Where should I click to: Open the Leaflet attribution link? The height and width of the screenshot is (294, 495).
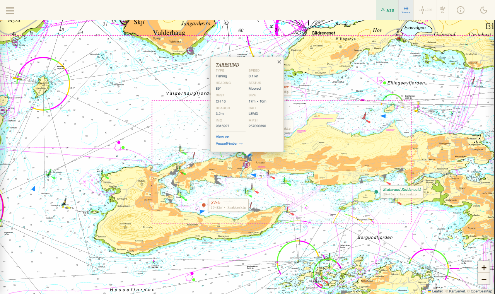[435, 291]
